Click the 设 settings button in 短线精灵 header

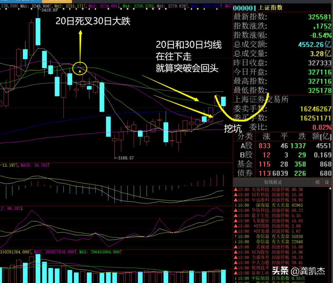tap(327, 182)
